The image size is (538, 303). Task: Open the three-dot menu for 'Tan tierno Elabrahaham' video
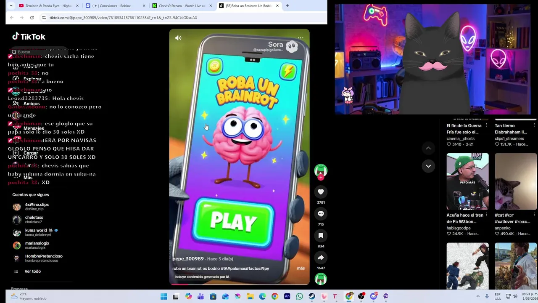coord(535,125)
